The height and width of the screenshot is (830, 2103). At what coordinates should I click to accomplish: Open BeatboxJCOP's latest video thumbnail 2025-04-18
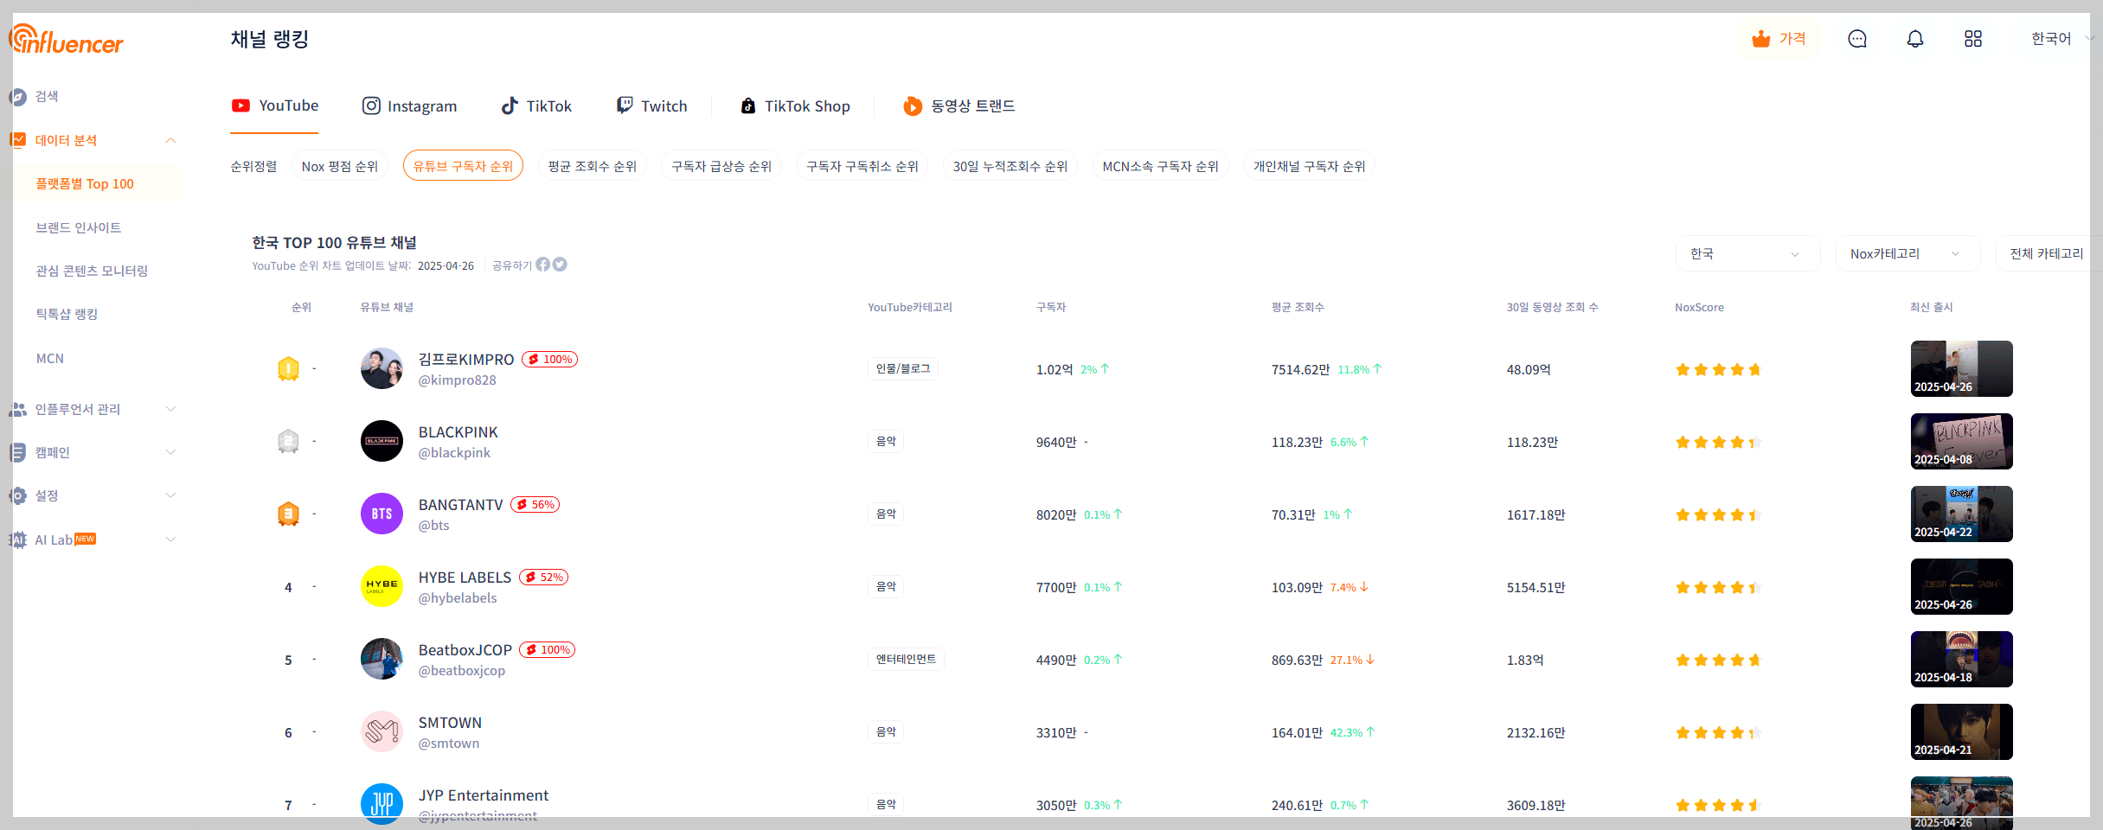(1961, 659)
